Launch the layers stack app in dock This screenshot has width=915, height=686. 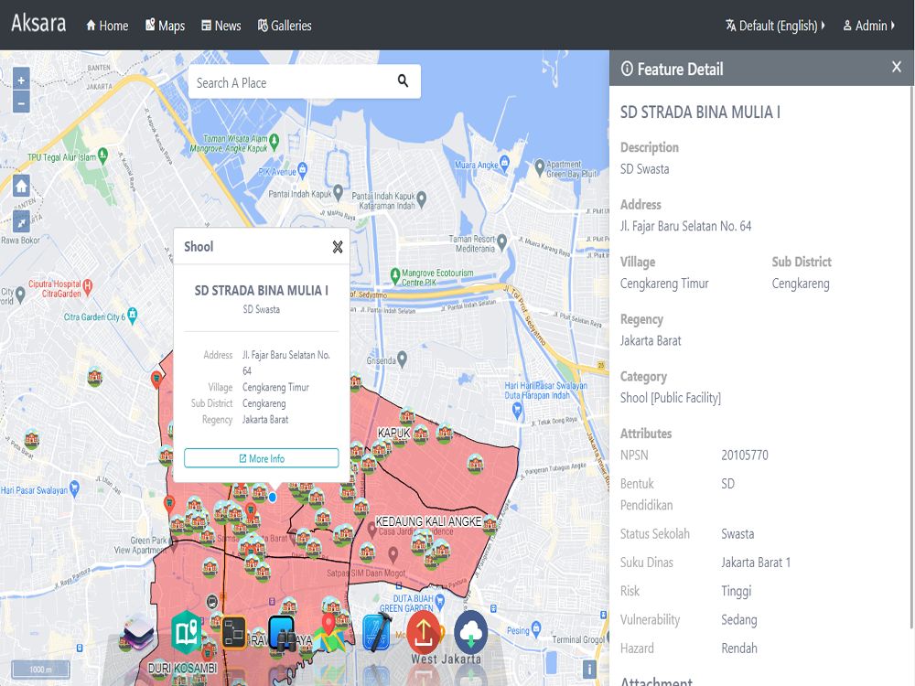click(139, 633)
